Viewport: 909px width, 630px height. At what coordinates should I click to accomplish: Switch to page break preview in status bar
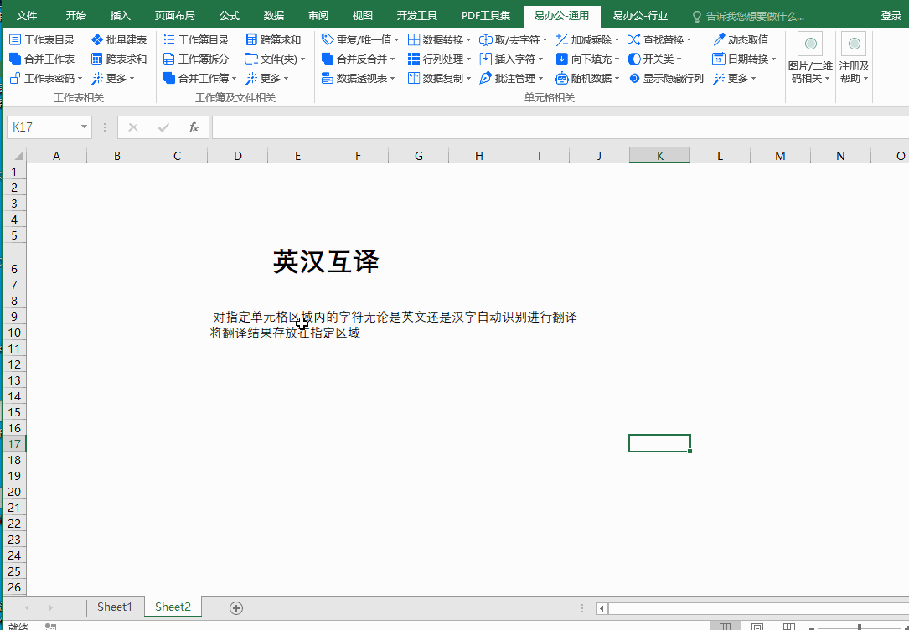coord(788,627)
